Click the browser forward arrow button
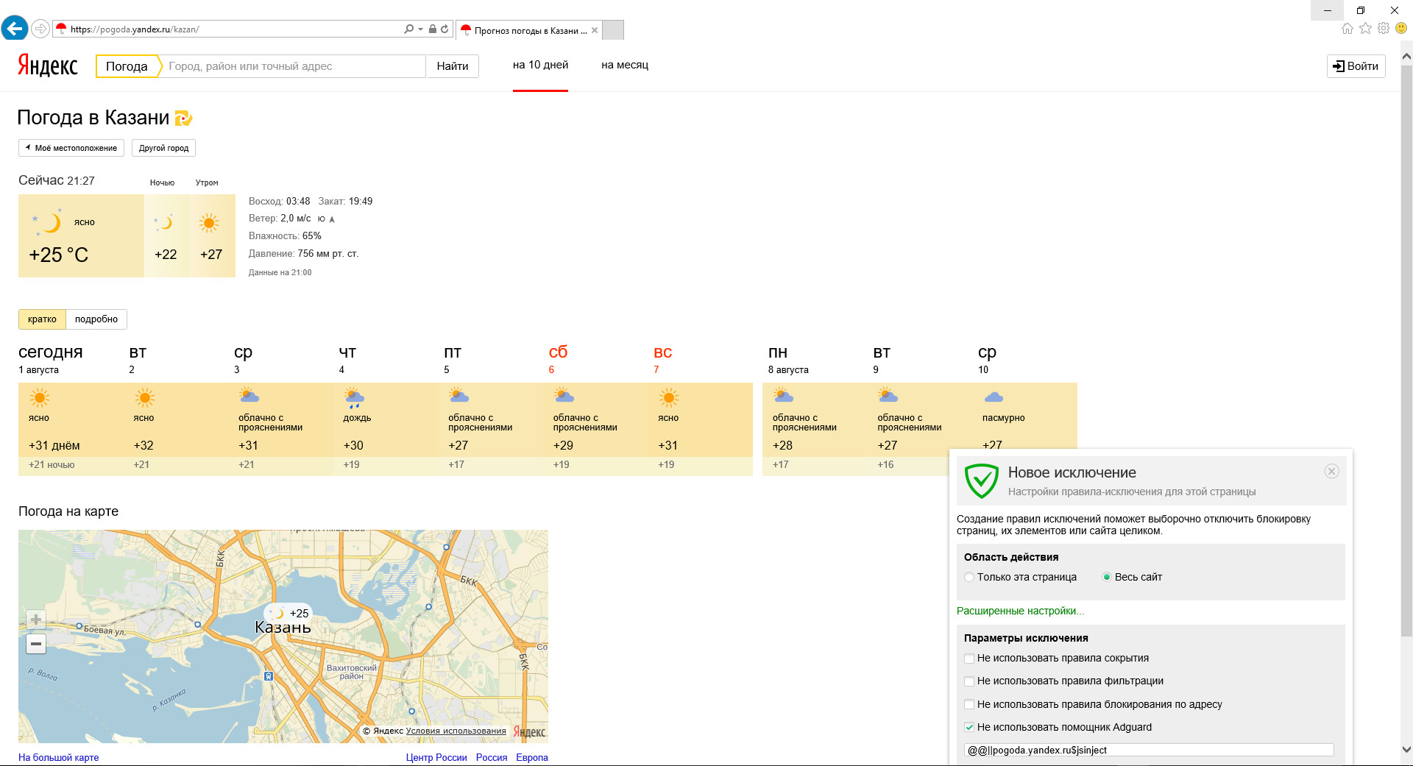The image size is (1413, 766). click(x=40, y=29)
